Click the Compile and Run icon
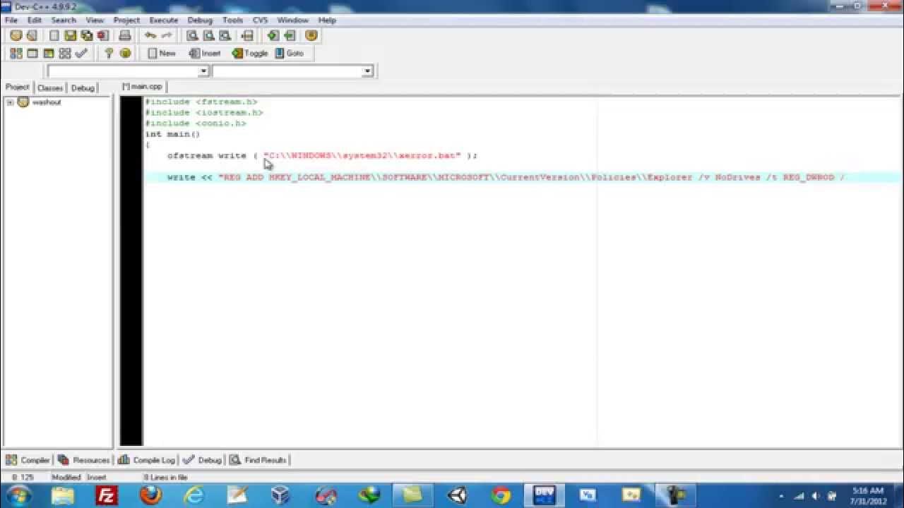 [x=49, y=53]
